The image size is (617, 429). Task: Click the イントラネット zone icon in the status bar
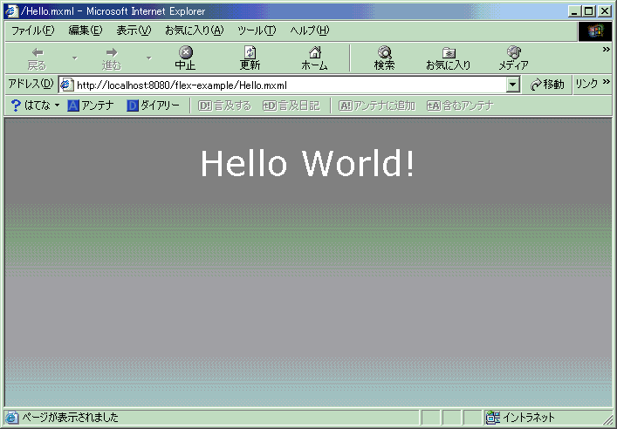point(493,417)
